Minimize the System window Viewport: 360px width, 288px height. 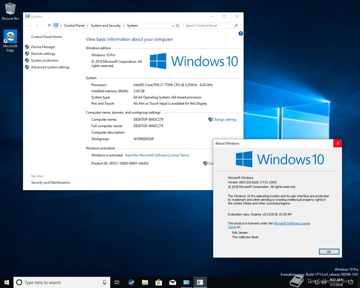click(211, 16)
